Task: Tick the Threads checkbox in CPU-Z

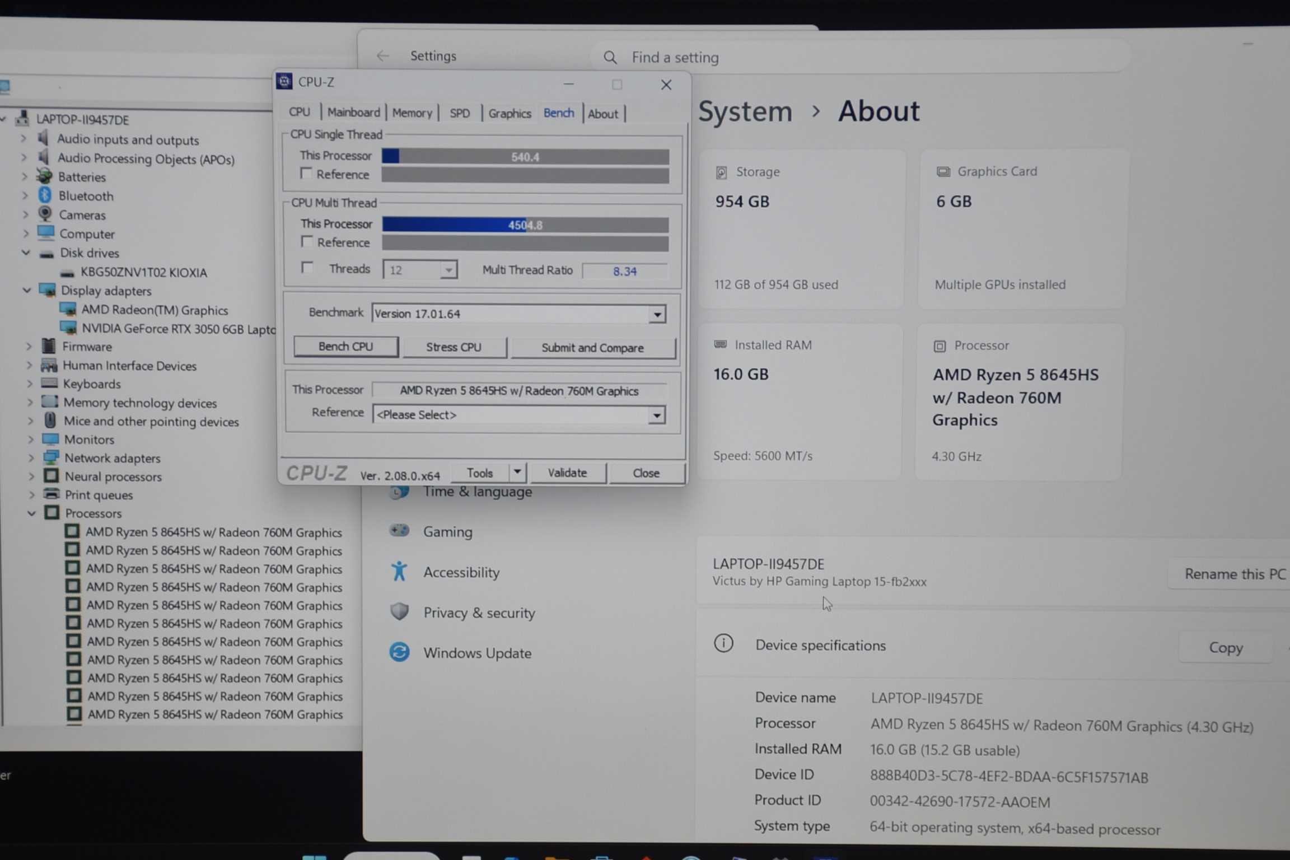Action: [307, 268]
